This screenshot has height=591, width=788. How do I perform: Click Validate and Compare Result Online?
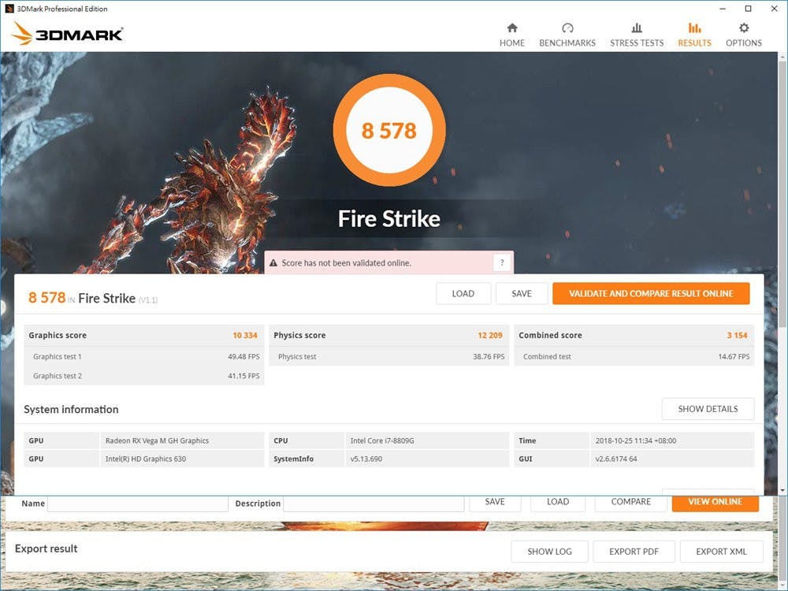click(651, 293)
